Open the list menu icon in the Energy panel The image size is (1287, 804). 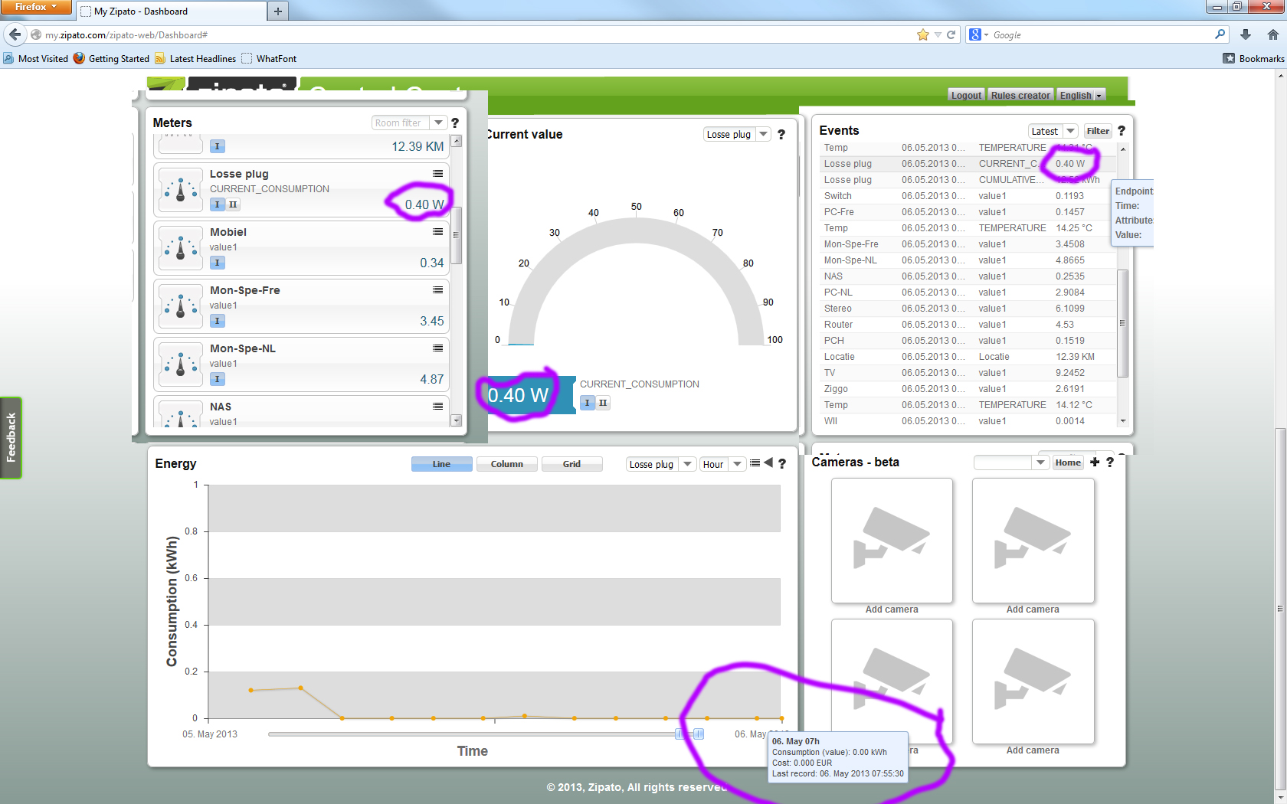(755, 463)
